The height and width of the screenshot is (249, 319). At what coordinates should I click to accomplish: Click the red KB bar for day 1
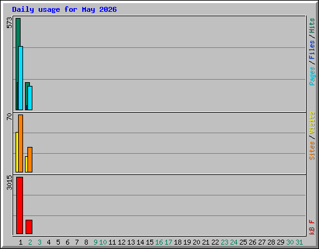click(19, 205)
